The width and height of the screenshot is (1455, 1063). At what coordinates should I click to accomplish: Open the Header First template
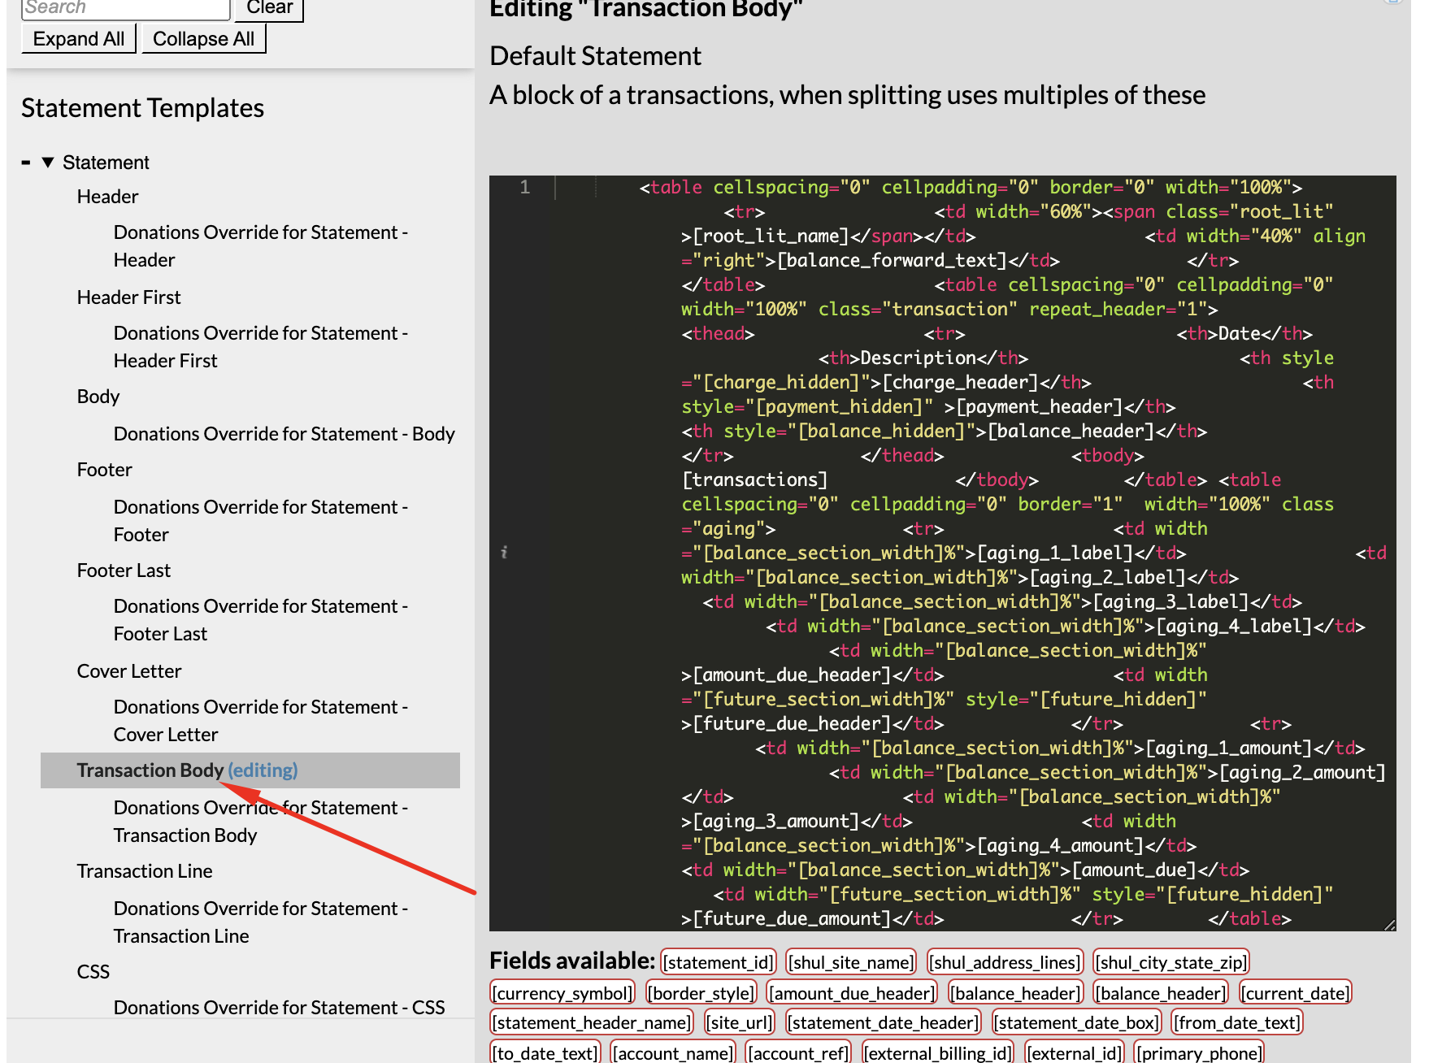pos(128,297)
